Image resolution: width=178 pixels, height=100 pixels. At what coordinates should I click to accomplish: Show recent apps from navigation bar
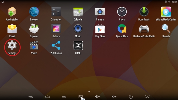64,97
